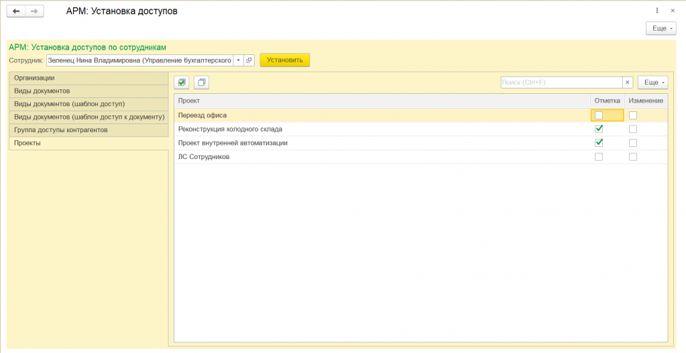Screen dimensions: 686x353
Task: Go back with the left arrow button
Action: (16, 11)
